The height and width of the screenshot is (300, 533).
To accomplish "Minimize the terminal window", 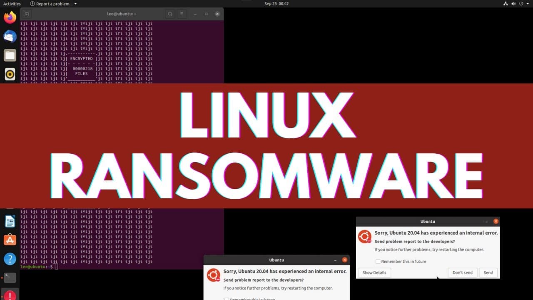I will click(195, 14).
